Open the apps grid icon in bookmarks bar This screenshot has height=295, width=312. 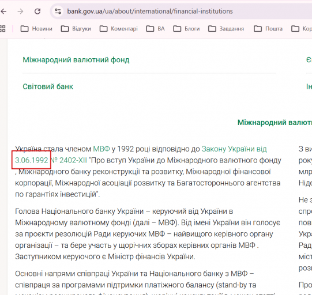[2, 29]
